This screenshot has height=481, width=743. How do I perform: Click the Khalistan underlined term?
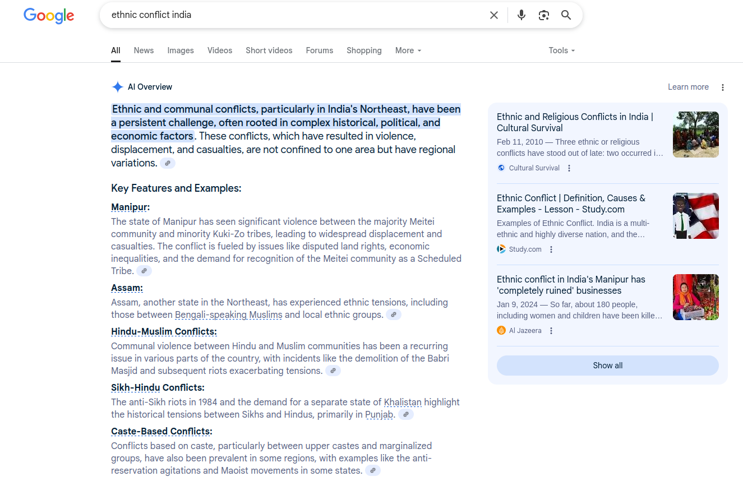point(403,402)
